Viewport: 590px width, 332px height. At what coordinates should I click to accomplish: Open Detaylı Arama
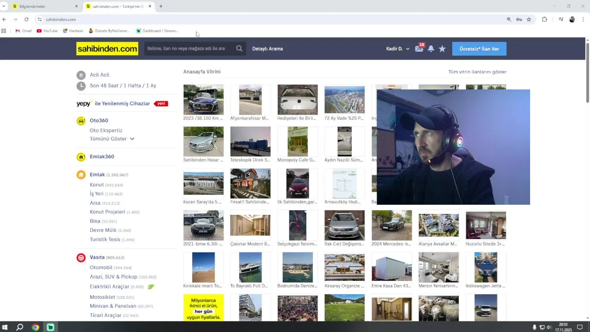[267, 49]
